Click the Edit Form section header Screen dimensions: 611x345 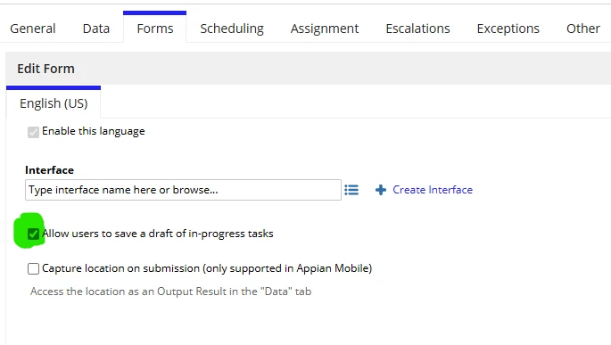(x=45, y=69)
